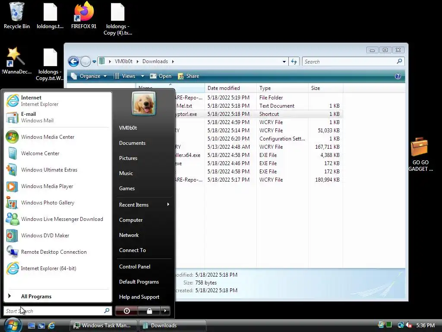Select loldongs - Copy.txt.W... desktop file
442x332 pixels.
point(50,64)
